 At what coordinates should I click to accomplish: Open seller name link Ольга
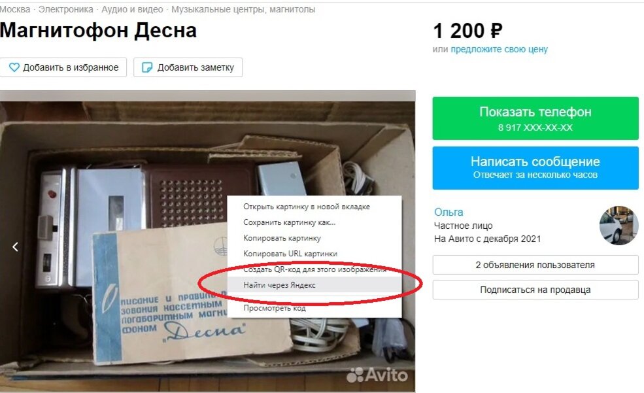click(x=449, y=212)
